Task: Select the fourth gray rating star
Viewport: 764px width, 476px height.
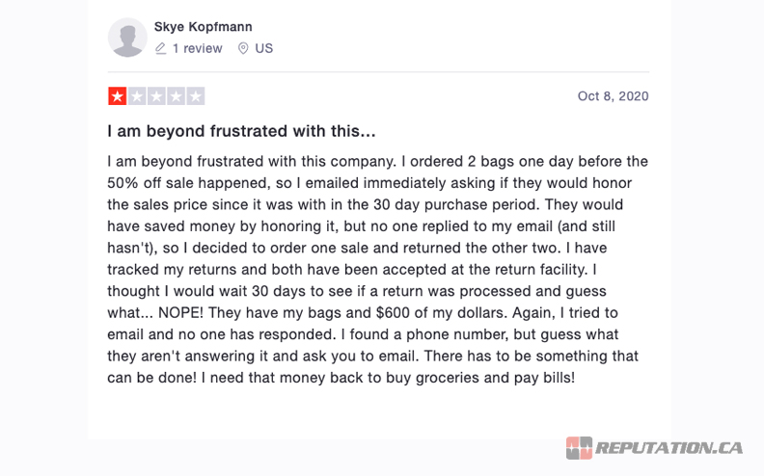Action: [x=176, y=96]
